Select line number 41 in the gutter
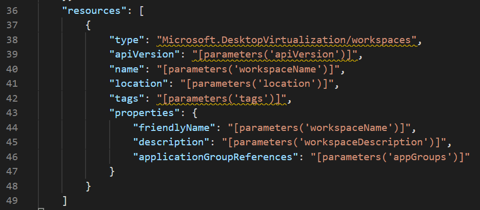The height and width of the screenshot is (210, 480). 12,84
